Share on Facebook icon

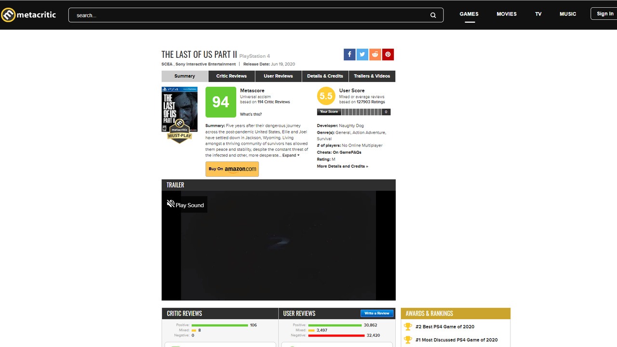349,54
